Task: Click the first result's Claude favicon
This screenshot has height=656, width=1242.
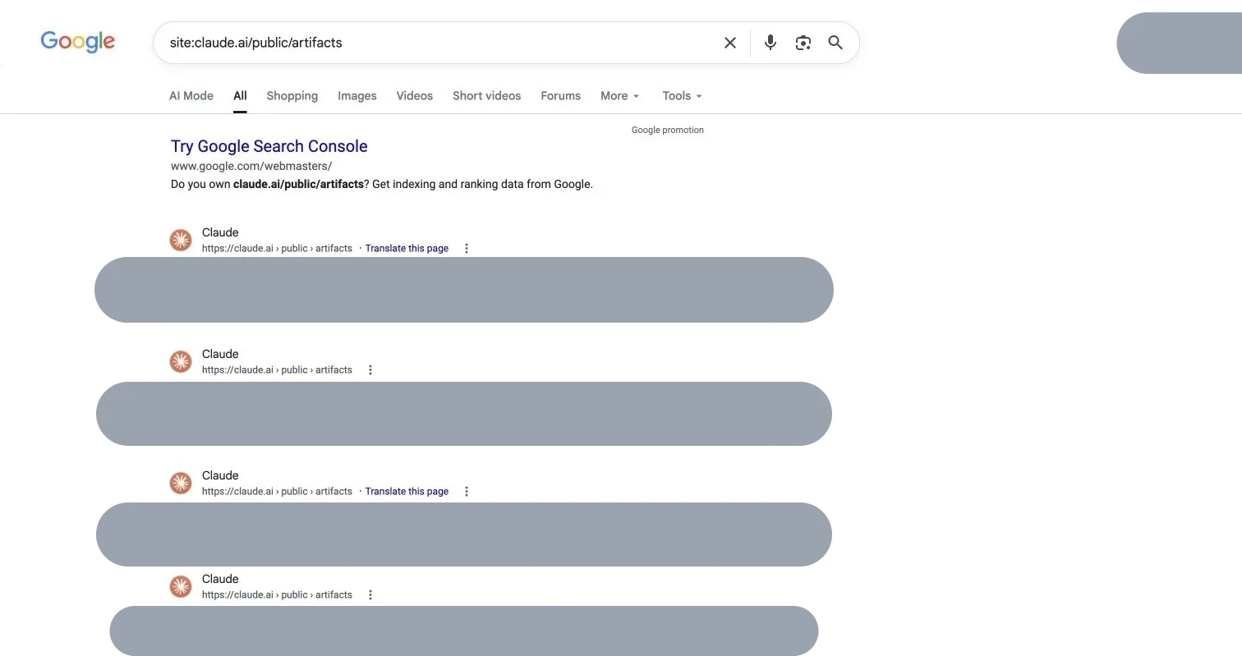Action: point(181,240)
